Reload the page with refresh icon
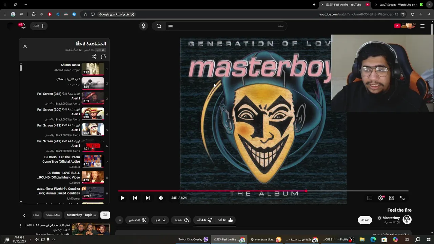 (413, 14)
